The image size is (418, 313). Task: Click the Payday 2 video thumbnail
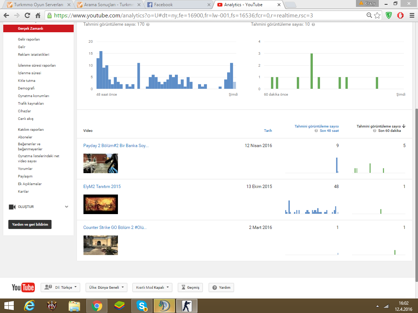click(101, 163)
